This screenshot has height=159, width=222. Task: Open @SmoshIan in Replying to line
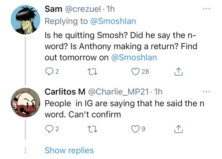[x=113, y=21]
